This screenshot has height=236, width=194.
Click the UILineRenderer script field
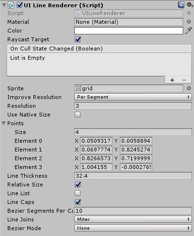(x=129, y=13)
